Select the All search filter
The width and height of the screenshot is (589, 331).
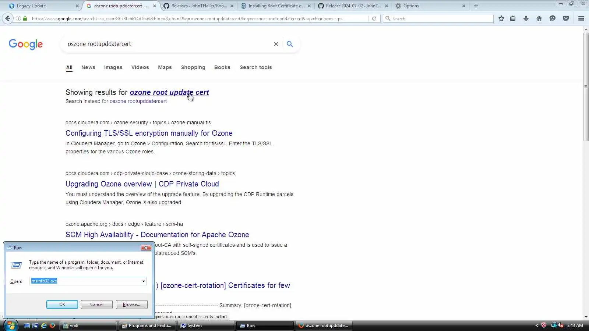coord(69,68)
